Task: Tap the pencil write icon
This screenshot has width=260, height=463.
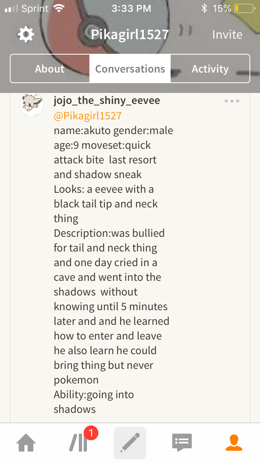Action: click(130, 443)
